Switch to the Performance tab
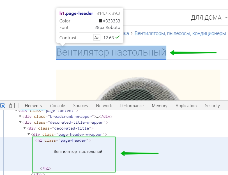 pos(132,106)
